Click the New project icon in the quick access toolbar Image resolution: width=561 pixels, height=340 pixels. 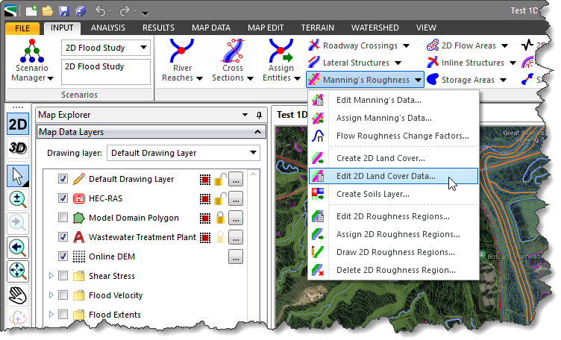[x=31, y=11]
